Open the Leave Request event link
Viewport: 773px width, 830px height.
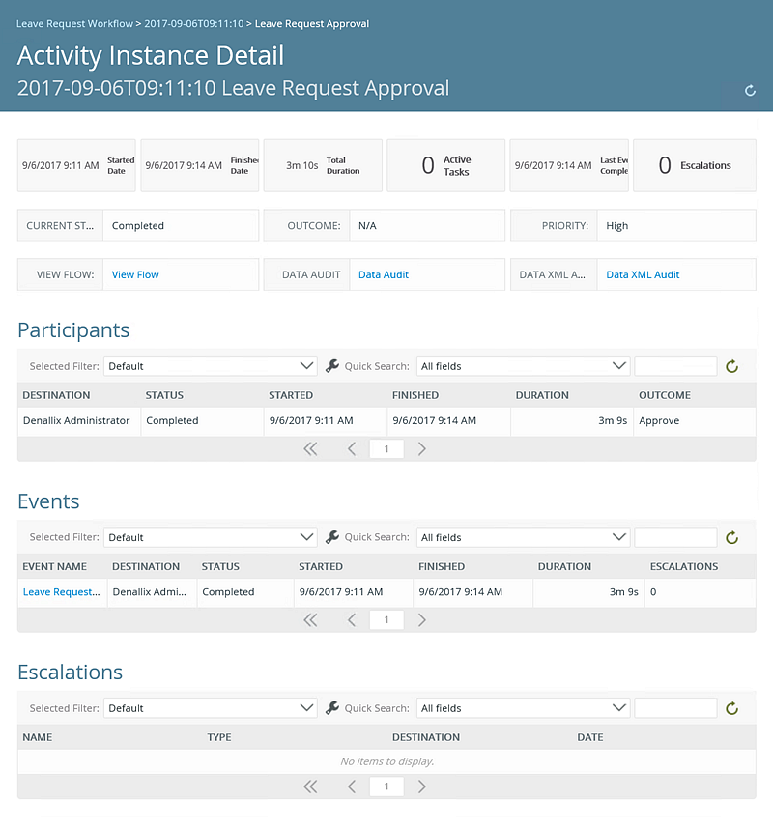tap(61, 592)
